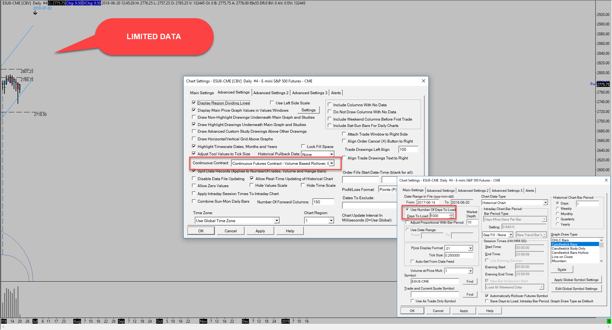
Task: Choose Yearly historical bar period
Action: tap(557, 224)
